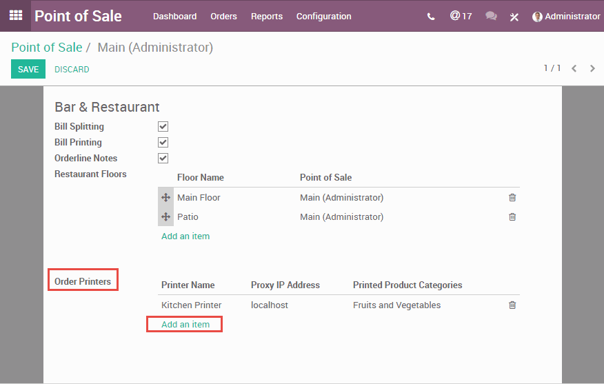
Task: Click the Patio row drag handle
Action: pos(165,217)
